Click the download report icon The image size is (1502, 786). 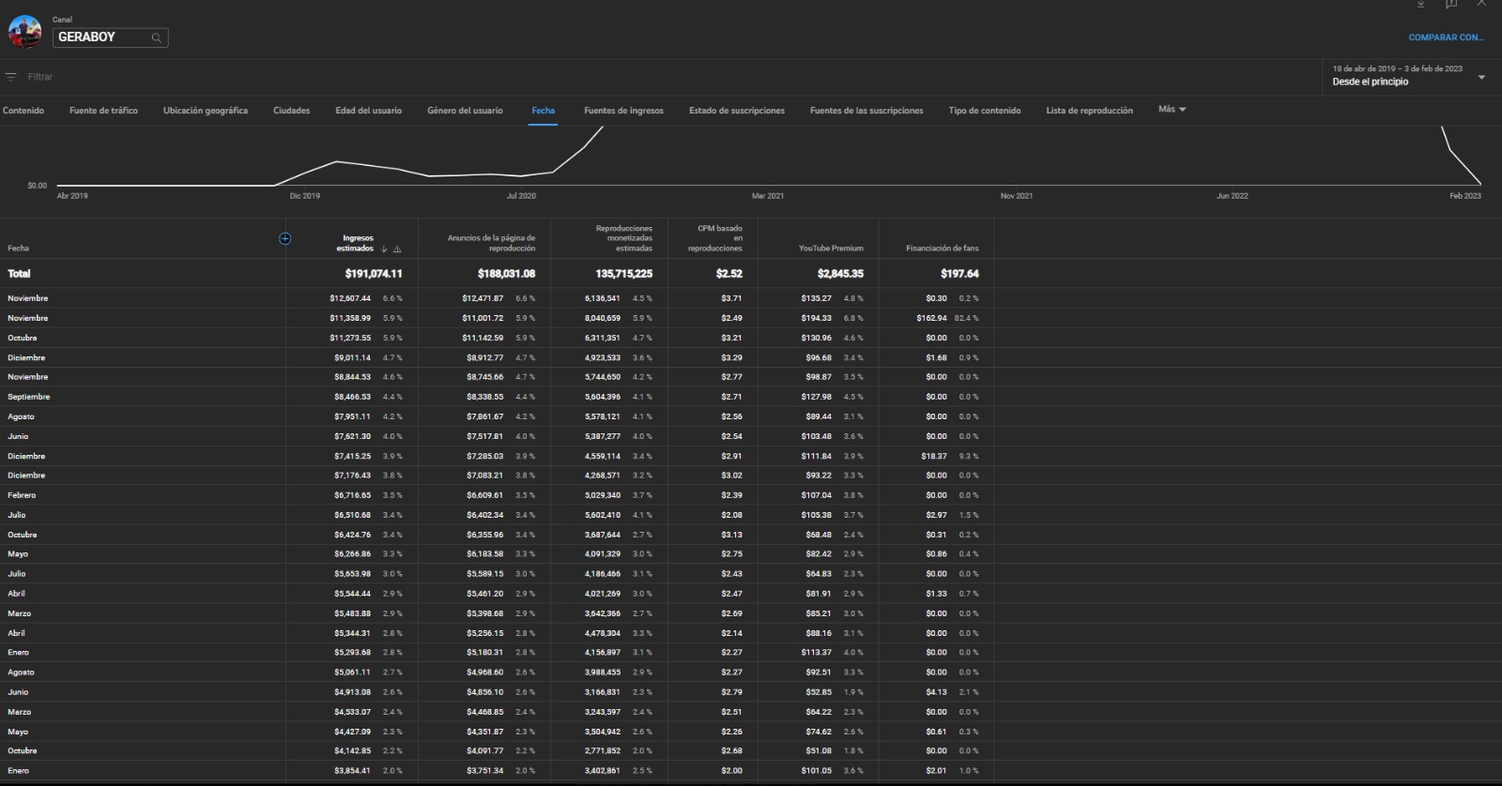(1420, 4)
